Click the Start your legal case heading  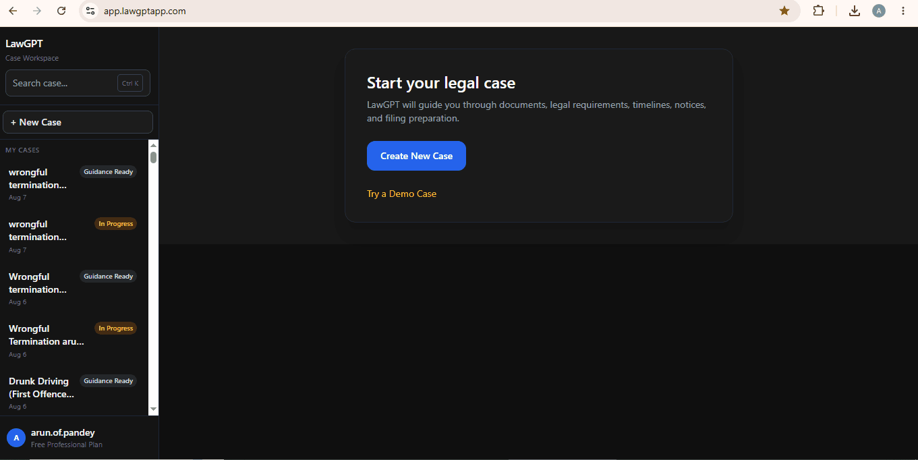441,83
